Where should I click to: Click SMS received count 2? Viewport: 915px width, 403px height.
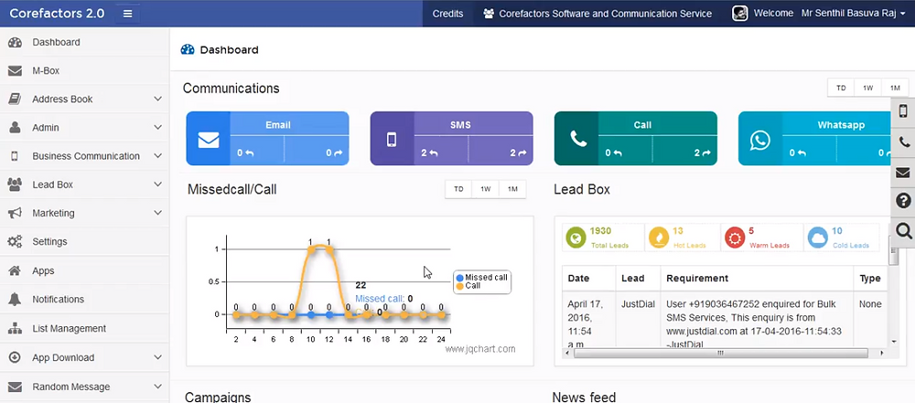(x=429, y=154)
